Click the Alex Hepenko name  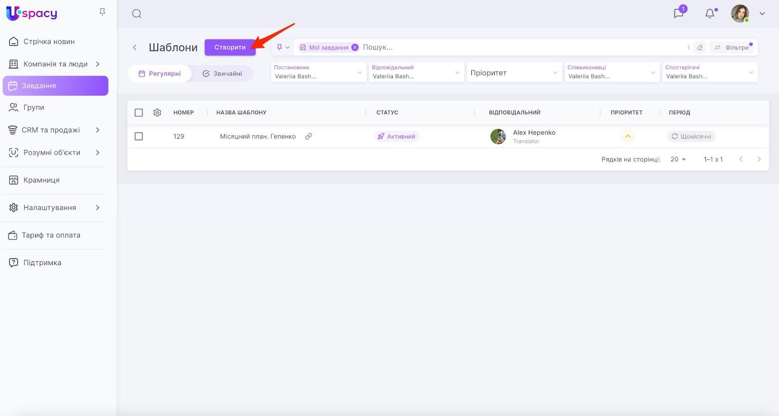(534, 132)
